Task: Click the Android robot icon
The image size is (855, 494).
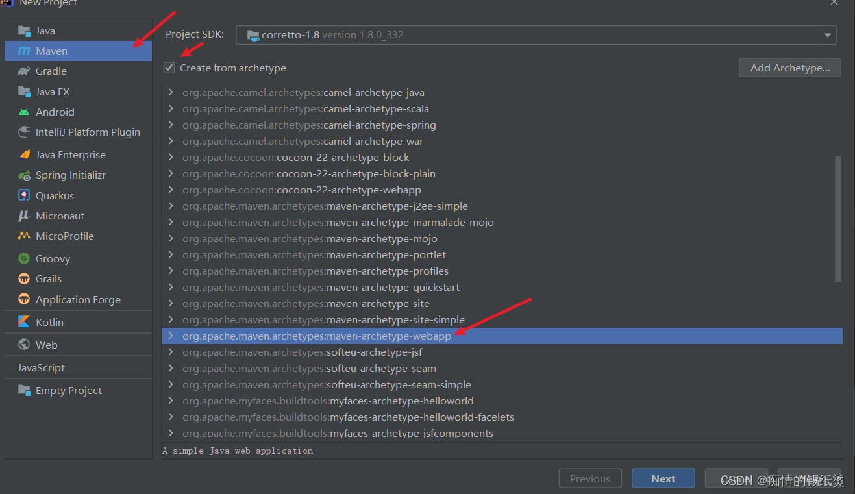Action: [x=24, y=112]
